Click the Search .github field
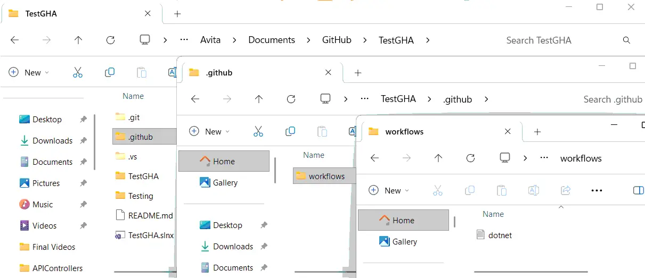Image resolution: width=645 pixels, height=278 pixels. tap(613, 99)
